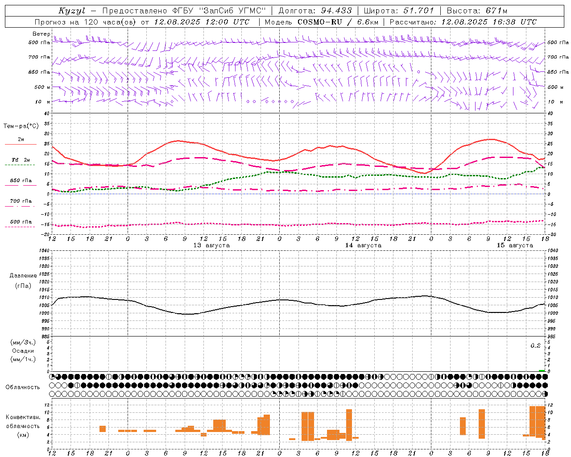Viewport: 571px width, 457px height.
Task: Click the computed time Рассчитано: 12.08.2025 16:38 UTC
Action: pyautogui.click(x=463, y=22)
